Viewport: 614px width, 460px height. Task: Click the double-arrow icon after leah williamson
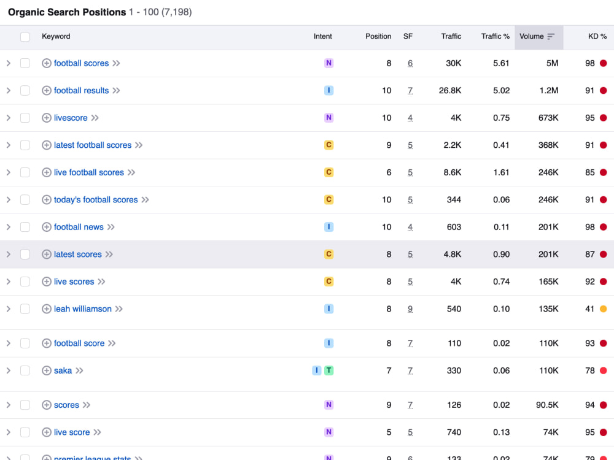[x=119, y=309]
